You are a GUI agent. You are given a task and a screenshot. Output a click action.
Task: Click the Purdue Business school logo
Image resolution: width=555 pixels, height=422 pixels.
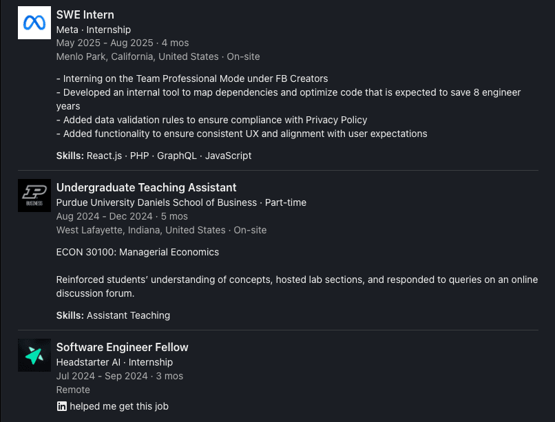pyautogui.click(x=34, y=196)
